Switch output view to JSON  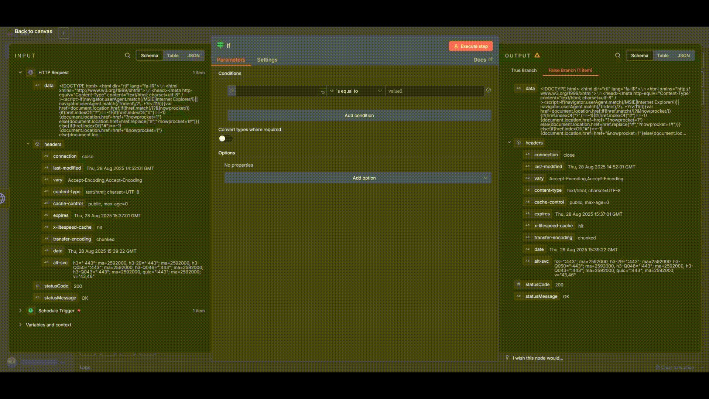tap(683, 55)
